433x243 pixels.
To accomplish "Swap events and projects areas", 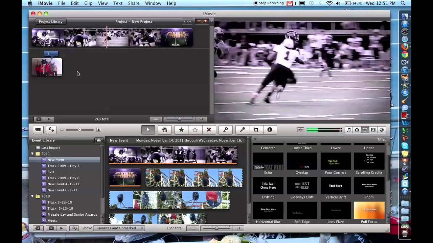I will point(51,130).
